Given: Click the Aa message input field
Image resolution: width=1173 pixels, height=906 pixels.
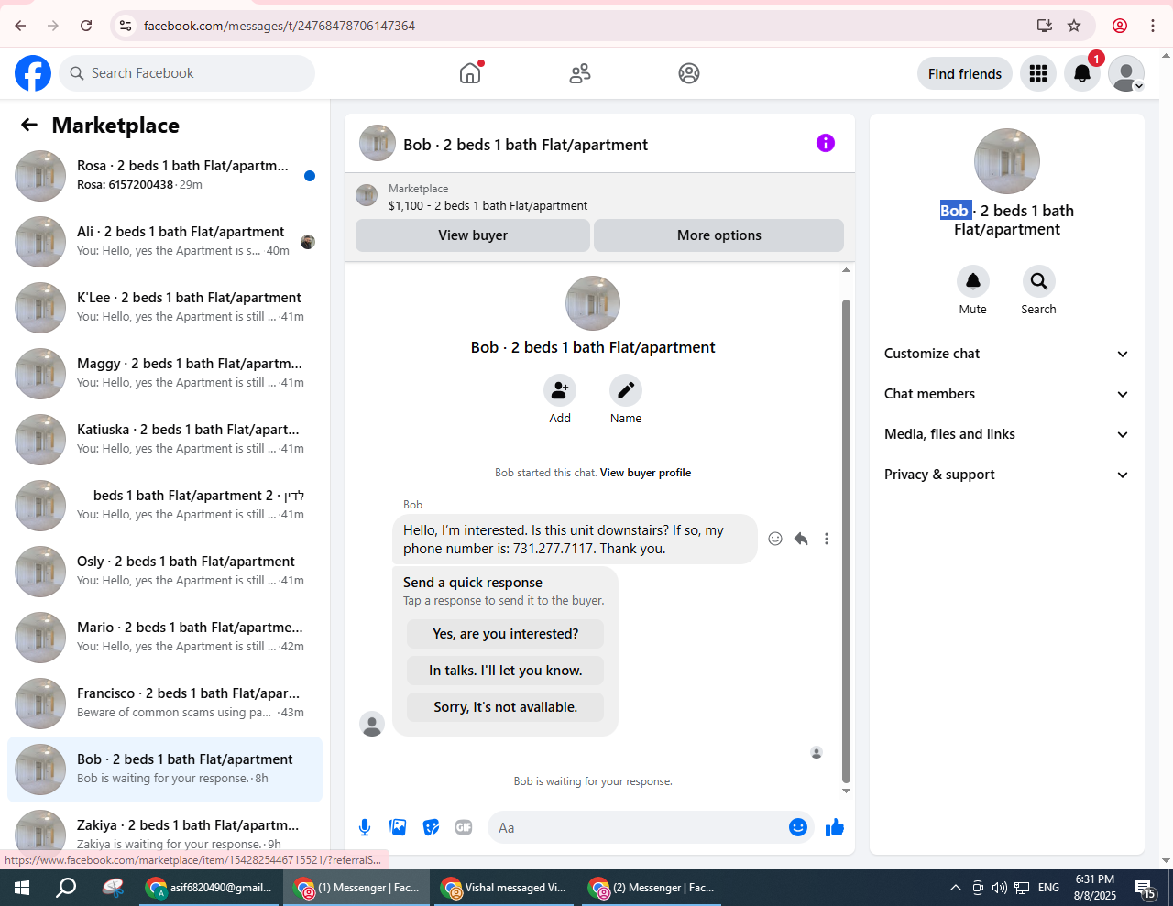Looking at the screenshot, I should click(x=638, y=828).
